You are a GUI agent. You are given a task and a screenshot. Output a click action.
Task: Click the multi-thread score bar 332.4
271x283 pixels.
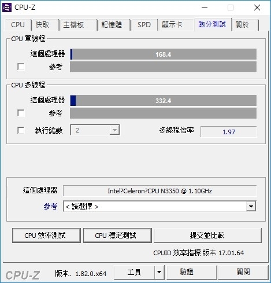pyautogui.click(x=163, y=101)
